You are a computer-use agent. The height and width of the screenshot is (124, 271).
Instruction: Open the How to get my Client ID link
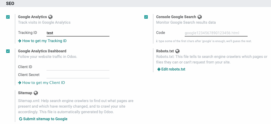pyautogui.click(x=42, y=83)
